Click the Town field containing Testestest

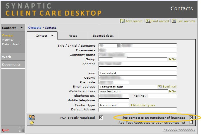137,73
